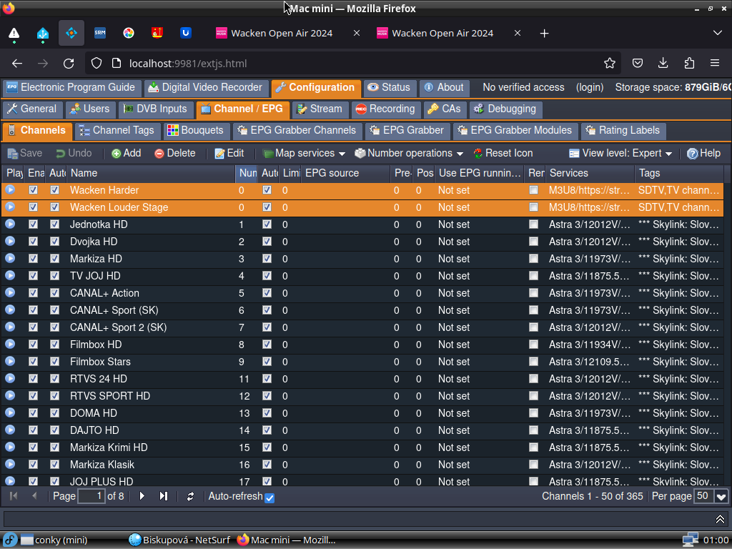
Task: Go back with the browser back arrow
Action: 17,64
